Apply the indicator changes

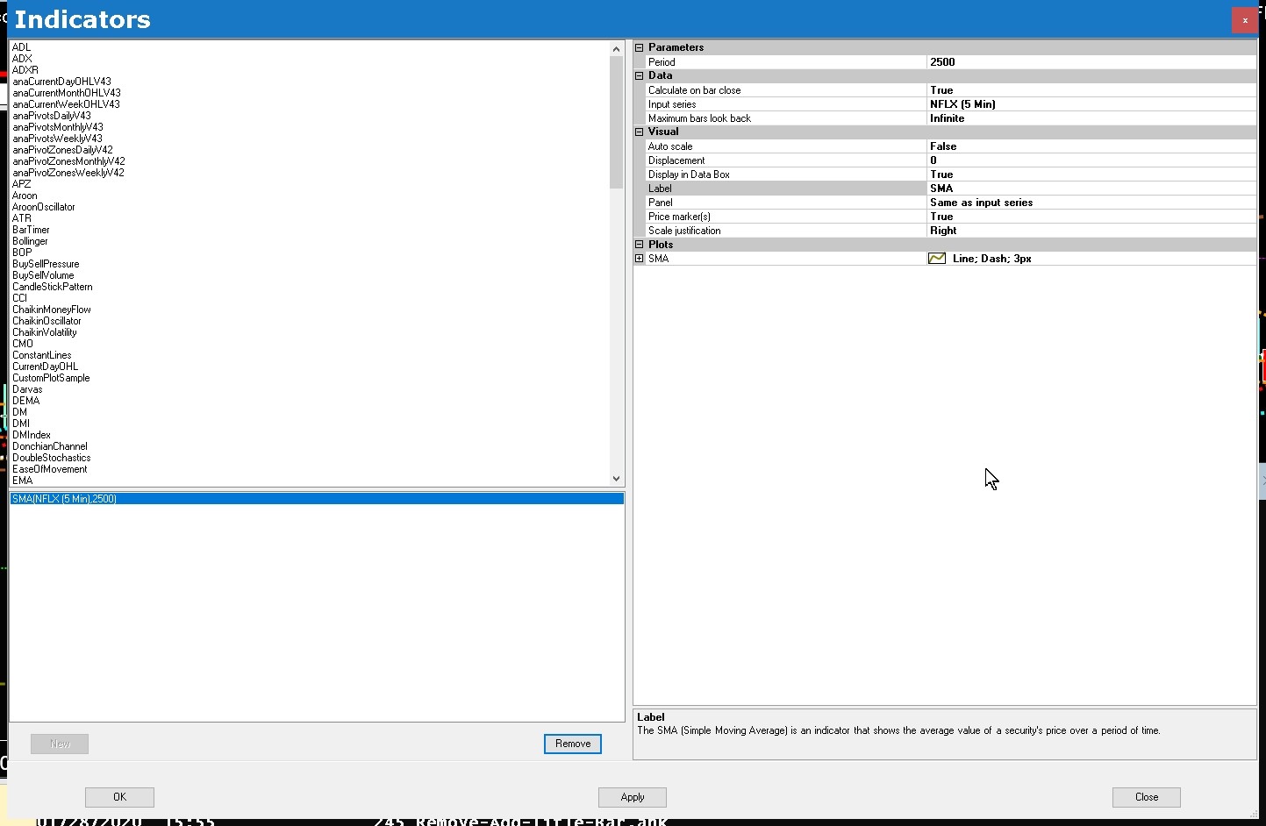click(x=632, y=797)
